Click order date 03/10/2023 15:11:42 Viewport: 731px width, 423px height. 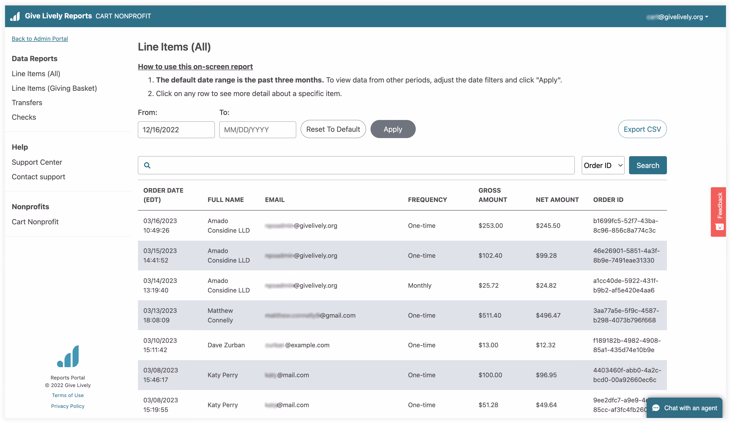(160, 345)
